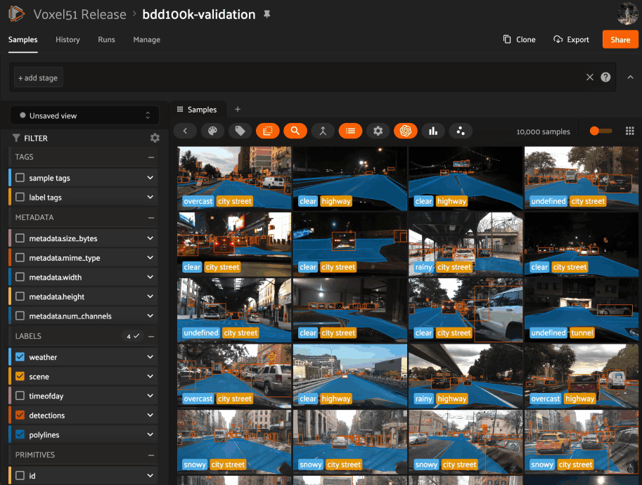Check the metadata.width checkbox
The image size is (642, 485).
(x=20, y=277)
